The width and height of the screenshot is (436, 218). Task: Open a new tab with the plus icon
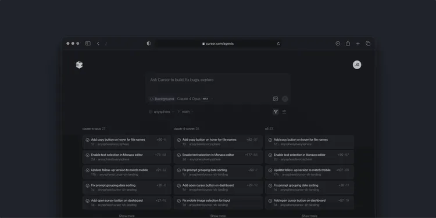(x=358, y=44)
